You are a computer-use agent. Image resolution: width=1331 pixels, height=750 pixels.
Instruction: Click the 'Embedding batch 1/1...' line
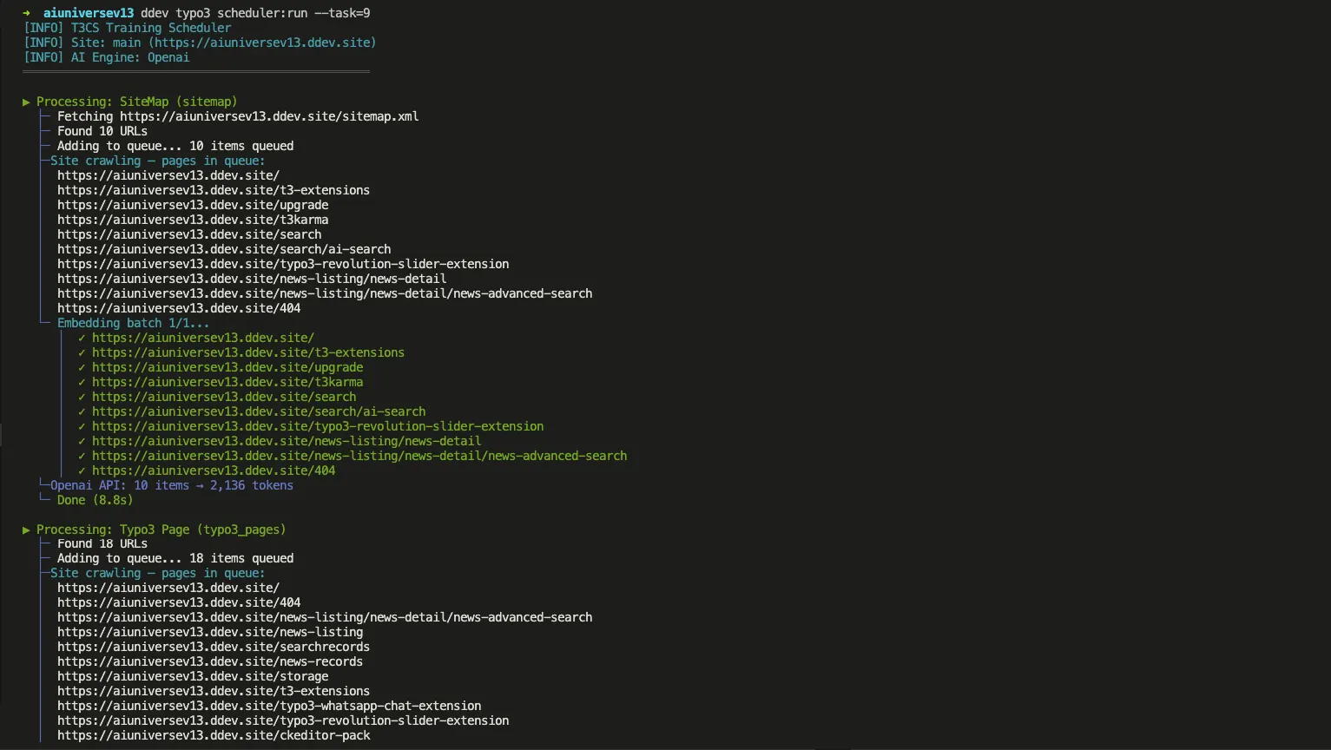coord(134,323)
